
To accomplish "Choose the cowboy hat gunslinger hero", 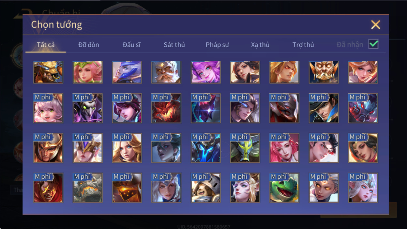I will click(x=324, y=108).
